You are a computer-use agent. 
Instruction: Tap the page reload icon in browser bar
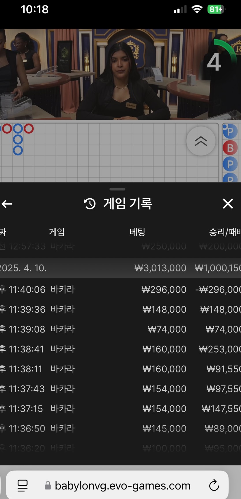(214, 485)
